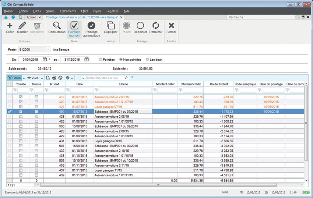This screenshot has width=313, height=198.
Task: Click the email @ icon in list toolbar
Action: 60,78
